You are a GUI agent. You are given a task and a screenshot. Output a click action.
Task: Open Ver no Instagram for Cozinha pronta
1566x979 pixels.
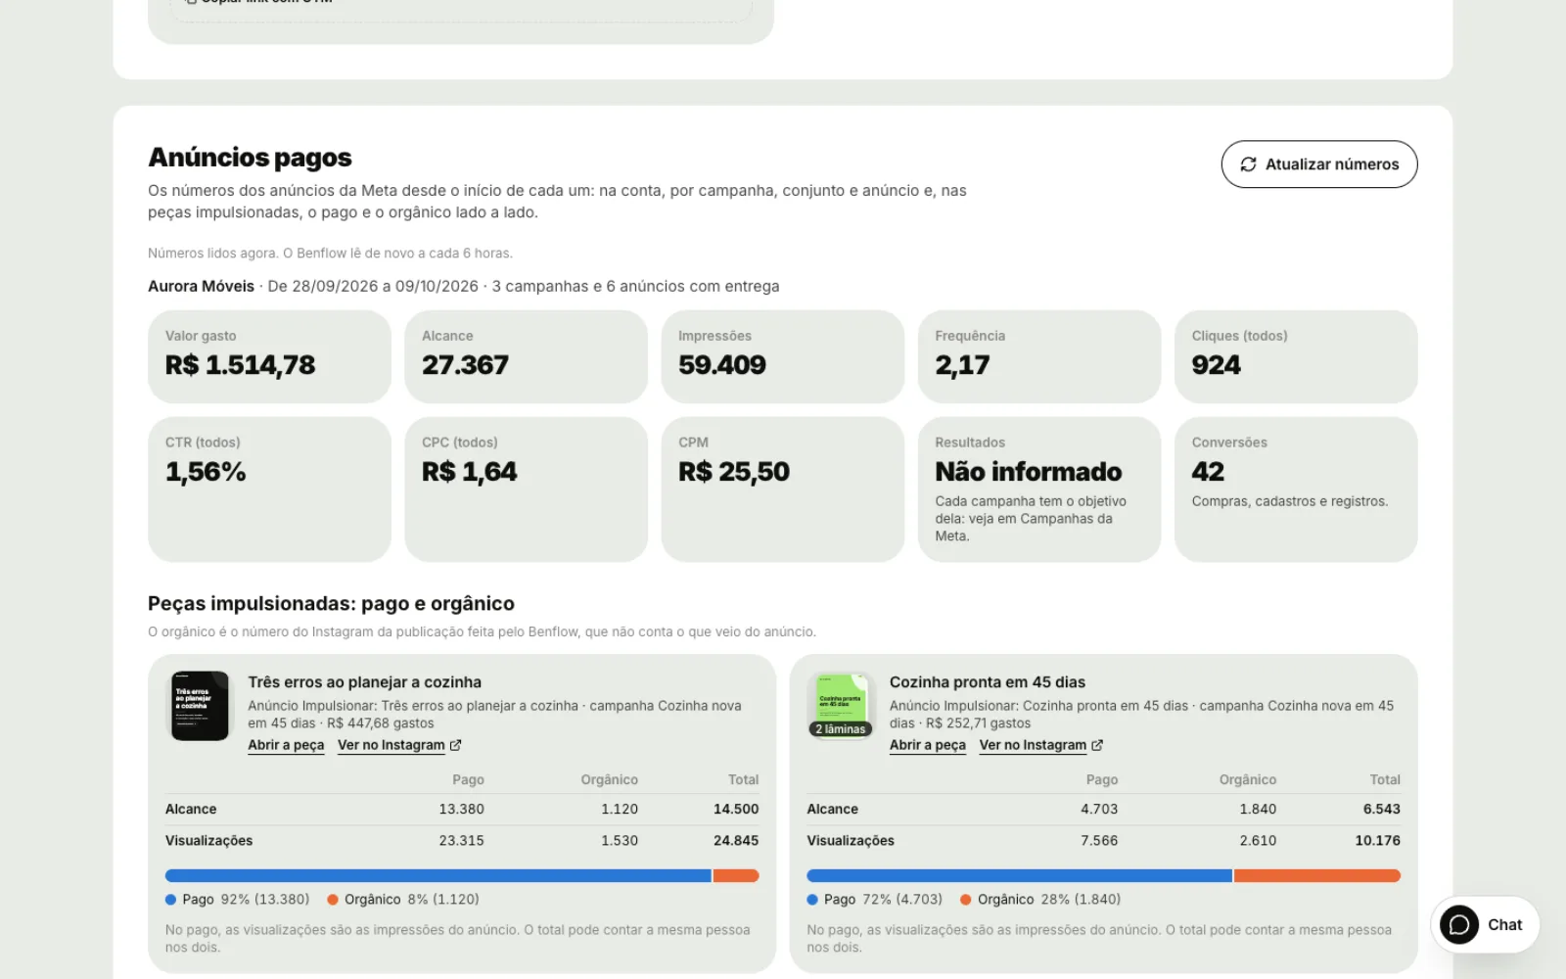pyautogui.click(x=1033, y=745)
